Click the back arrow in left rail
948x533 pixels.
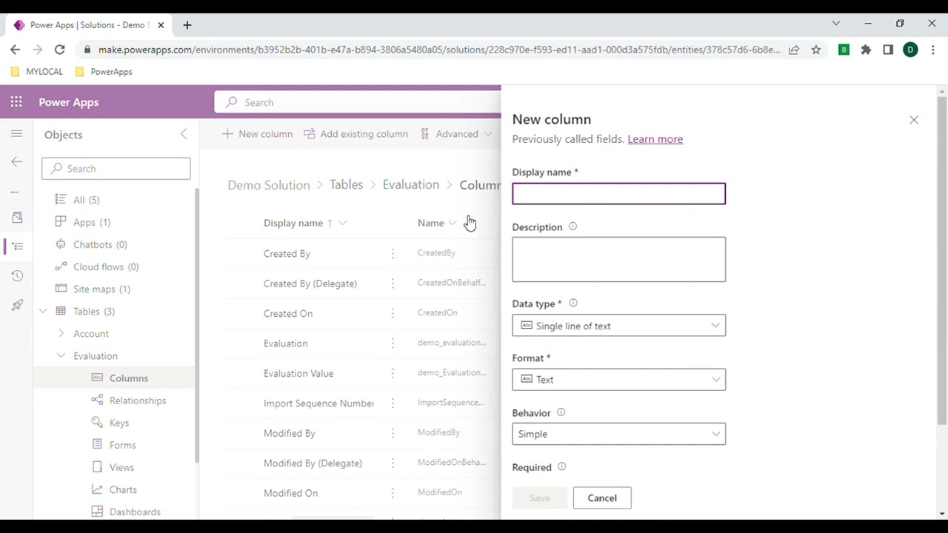click(x=17, y=161)
